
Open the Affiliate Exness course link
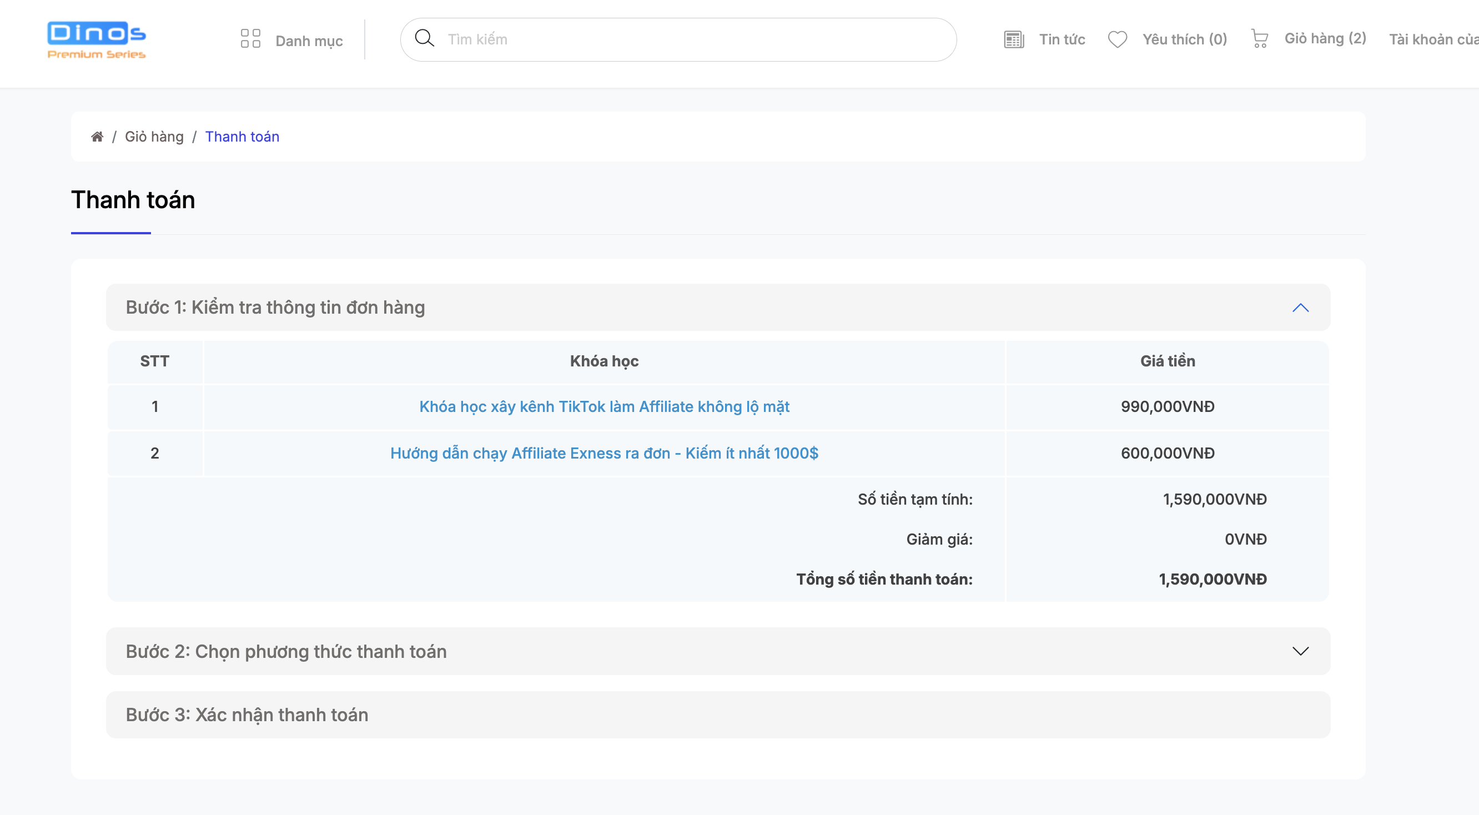pyautogui.click(x=604, y=454)
